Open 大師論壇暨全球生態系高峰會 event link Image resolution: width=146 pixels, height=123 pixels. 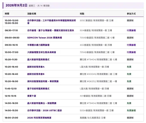(x=41, y=52)
